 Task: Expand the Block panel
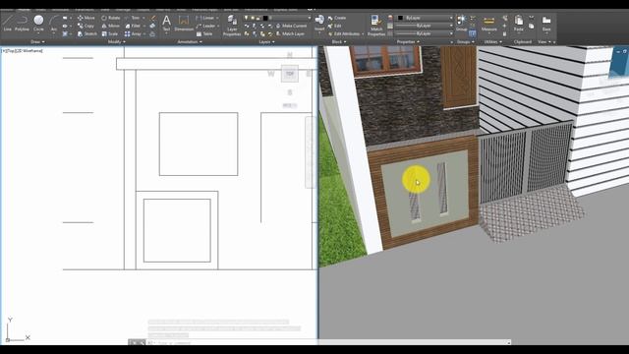tap(338, 41)
